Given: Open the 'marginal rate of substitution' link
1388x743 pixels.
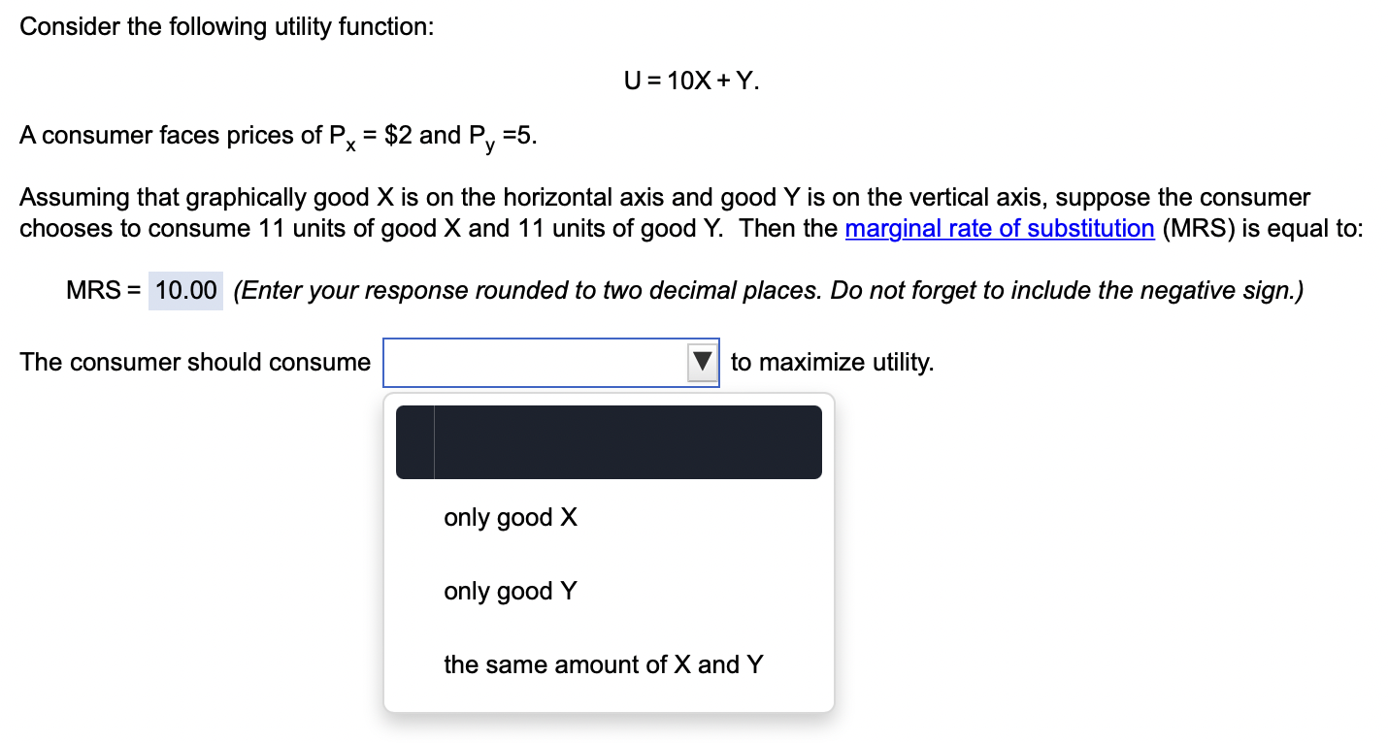Looking at the screenshot, I should (1000, 229).
